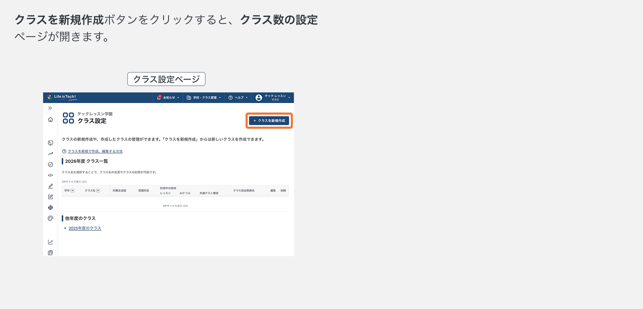
Task: Select the circled checkmark sidebar icon
Action: pyautogui.click(x=51, y=164)
